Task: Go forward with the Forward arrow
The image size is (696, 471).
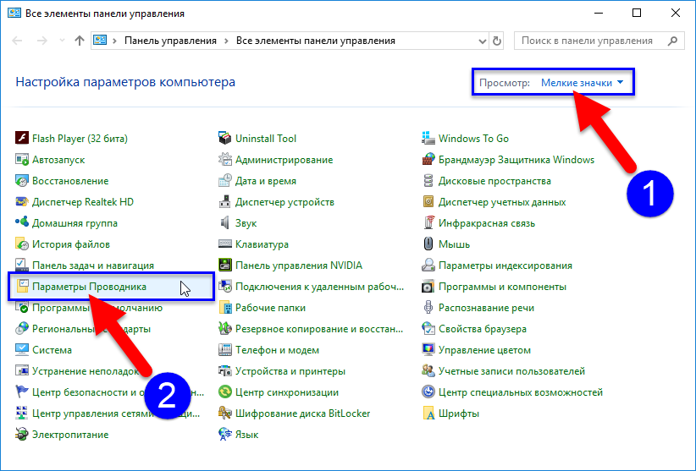Action: click(x=42, y=41)
